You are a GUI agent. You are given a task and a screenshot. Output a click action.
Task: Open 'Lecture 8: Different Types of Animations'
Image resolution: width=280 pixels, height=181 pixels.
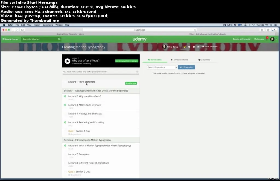pos(89,163)
